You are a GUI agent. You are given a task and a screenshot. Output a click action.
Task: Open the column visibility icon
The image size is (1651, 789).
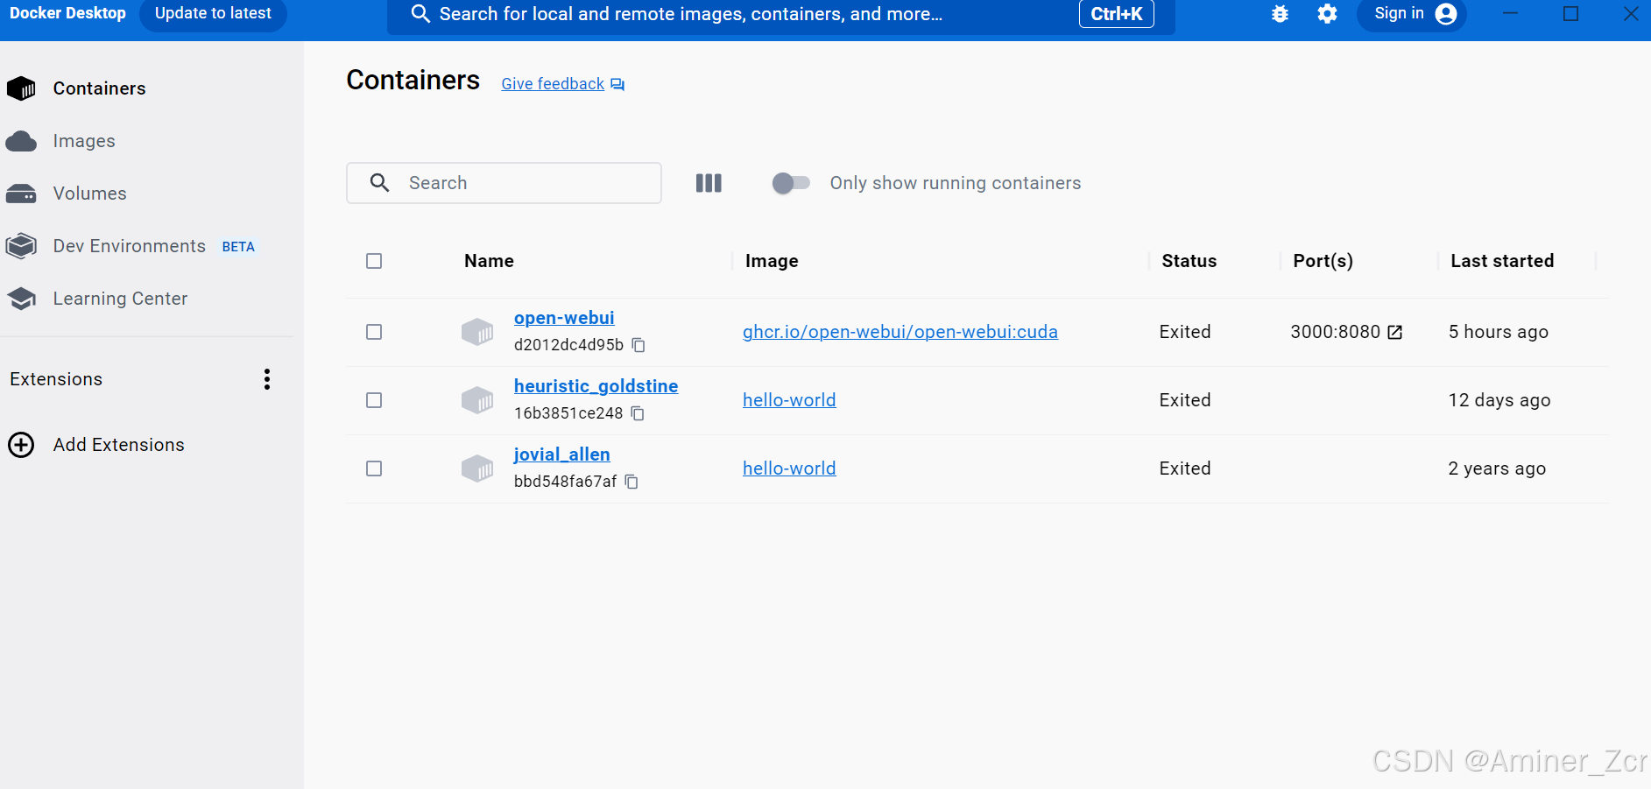709,183
